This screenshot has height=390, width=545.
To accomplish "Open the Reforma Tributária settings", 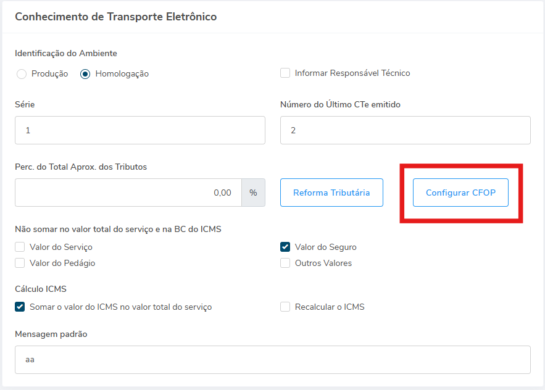I will [331, 193].
